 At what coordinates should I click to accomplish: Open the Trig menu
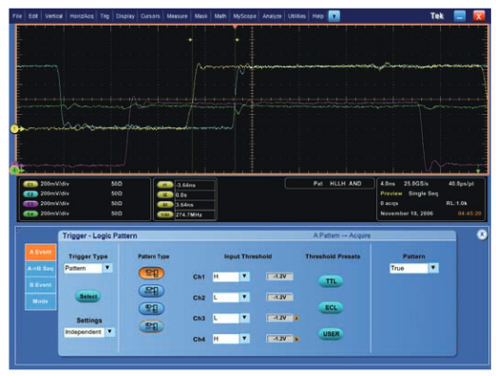[105, 16]
